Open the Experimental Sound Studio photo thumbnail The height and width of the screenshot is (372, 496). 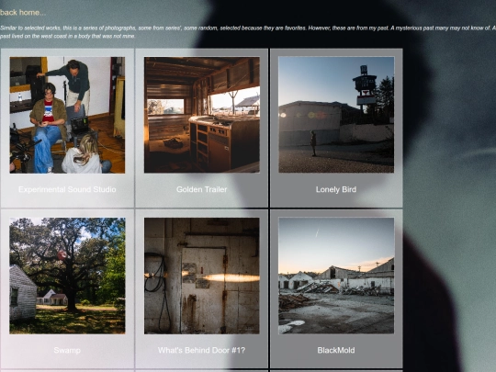67,115
